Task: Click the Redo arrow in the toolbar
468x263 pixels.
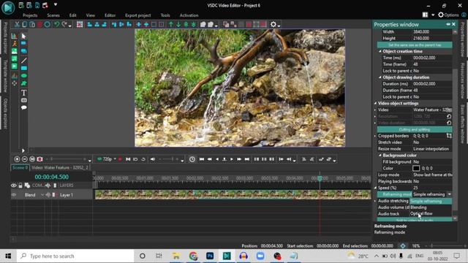Action: point(64,24)
